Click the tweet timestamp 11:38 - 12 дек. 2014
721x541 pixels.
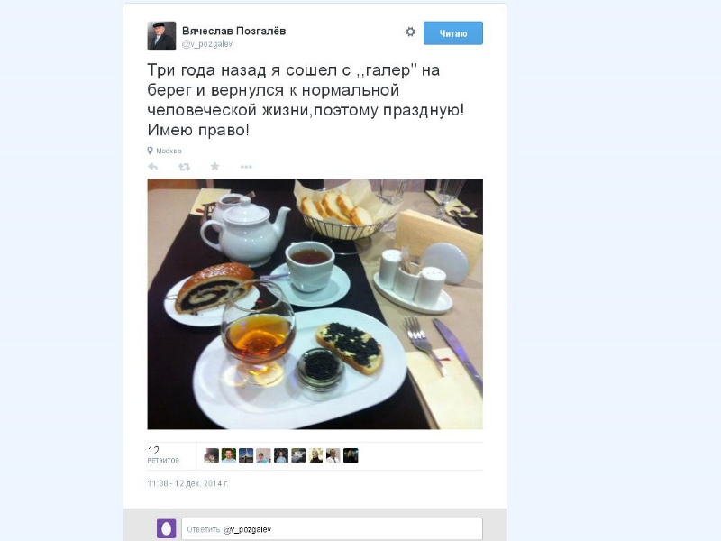pos(187,483)
